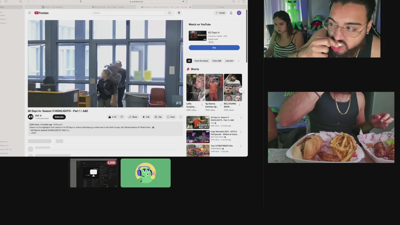
Task: Start voice search with microphone icon
Action: point(179,13)
